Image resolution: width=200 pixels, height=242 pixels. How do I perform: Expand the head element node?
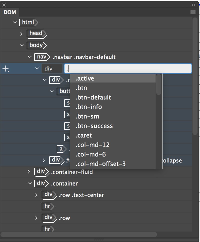(21, 33)
